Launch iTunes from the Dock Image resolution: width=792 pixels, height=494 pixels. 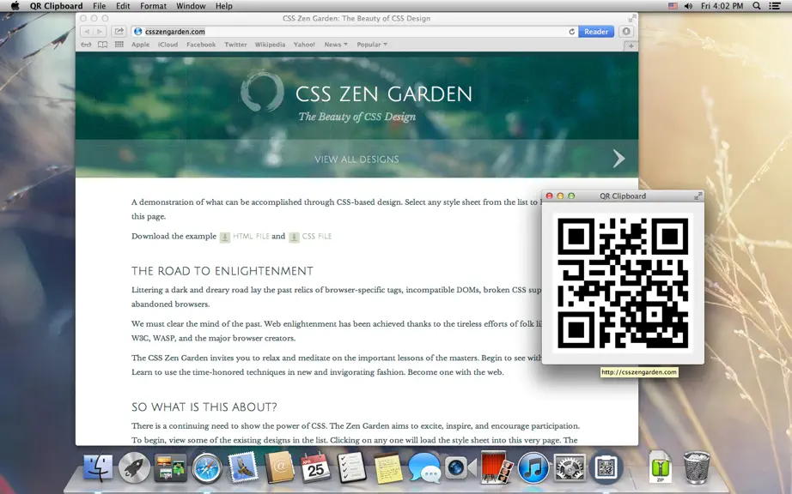(x=533, y=467)
